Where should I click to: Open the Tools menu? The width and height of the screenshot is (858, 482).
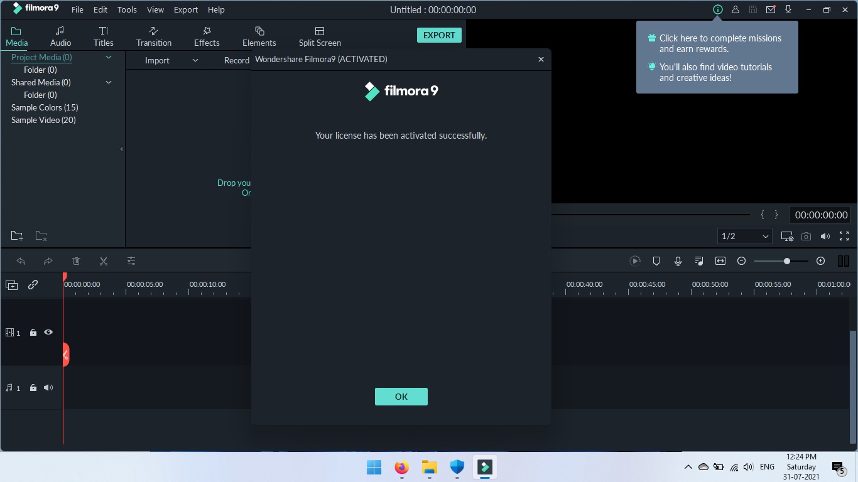pos(127,10)
